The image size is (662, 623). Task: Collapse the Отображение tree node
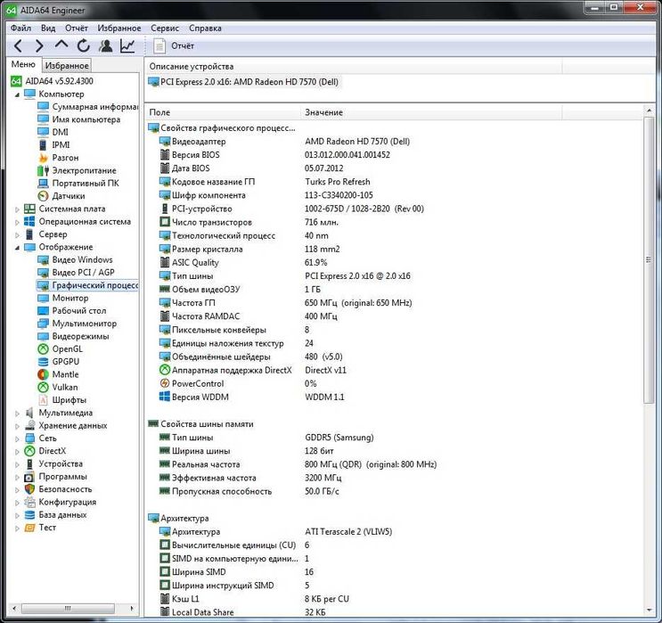pos(17,248)
